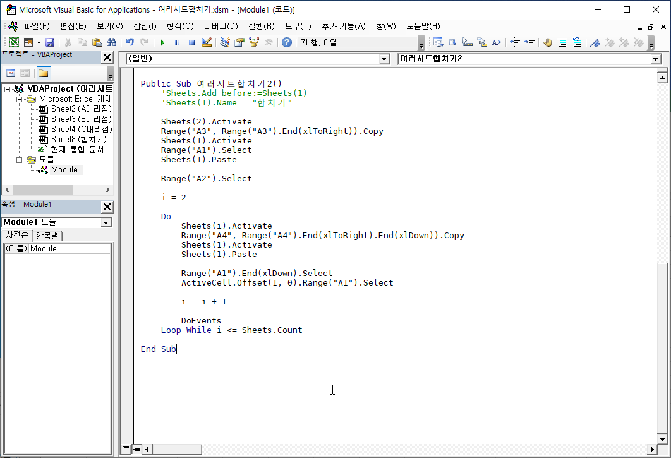The height and width of the screenshot is (458, 671).
Task: Open the Object Browser icon
Action: click(254, 42)
